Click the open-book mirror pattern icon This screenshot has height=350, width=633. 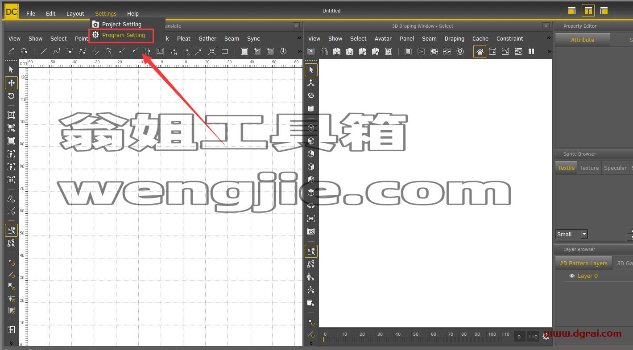(x=160, y=51)
